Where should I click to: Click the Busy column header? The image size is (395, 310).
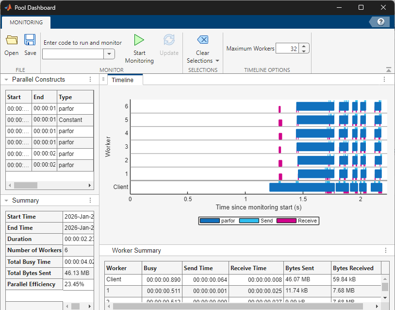click(x=162, y=268)
